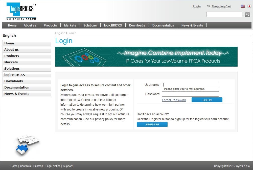This screenshot has height=170, width=253.
Task: Click the 'Don't have an account?' text
Action: pos(153,114)
